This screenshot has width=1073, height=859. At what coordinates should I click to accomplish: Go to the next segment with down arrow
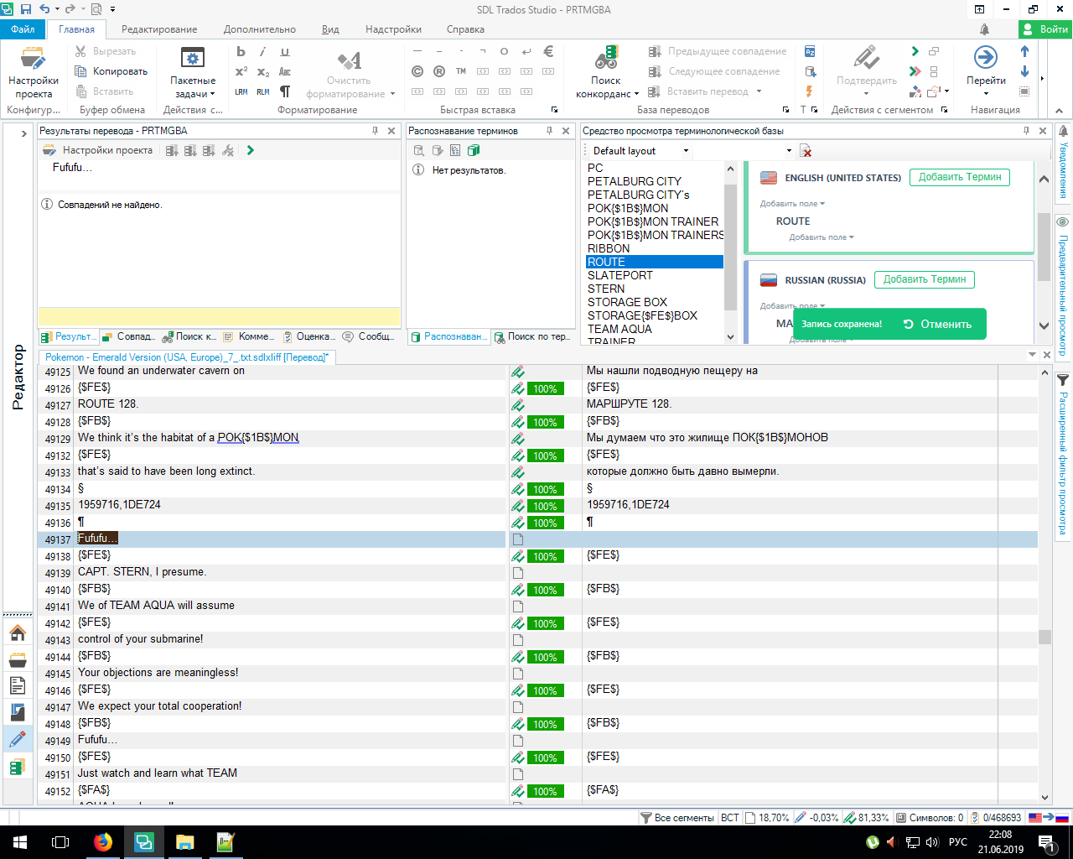click(1024, 71)
